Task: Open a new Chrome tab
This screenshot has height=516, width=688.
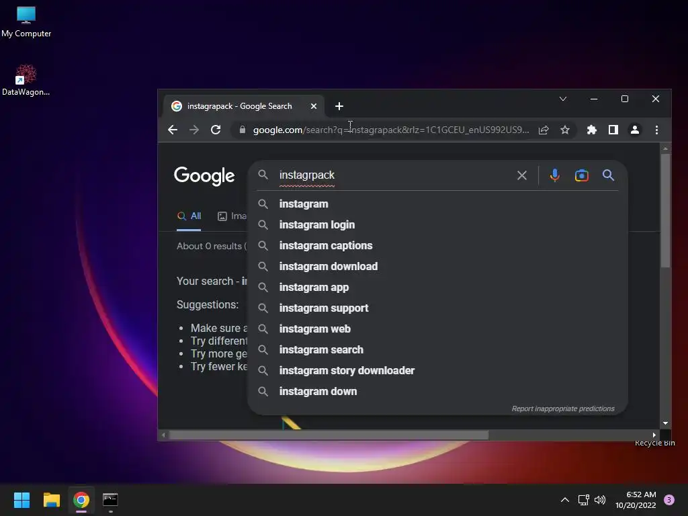Action: (339, 106)
